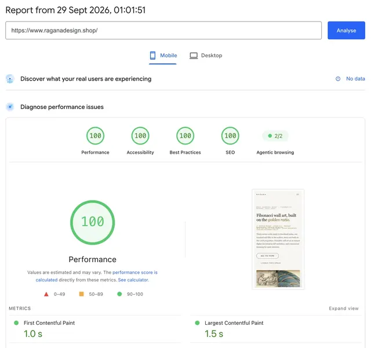Click the METRICS section label
This screenshot has width=371, height=348.
pyautogui.click(x=20, y=308)
